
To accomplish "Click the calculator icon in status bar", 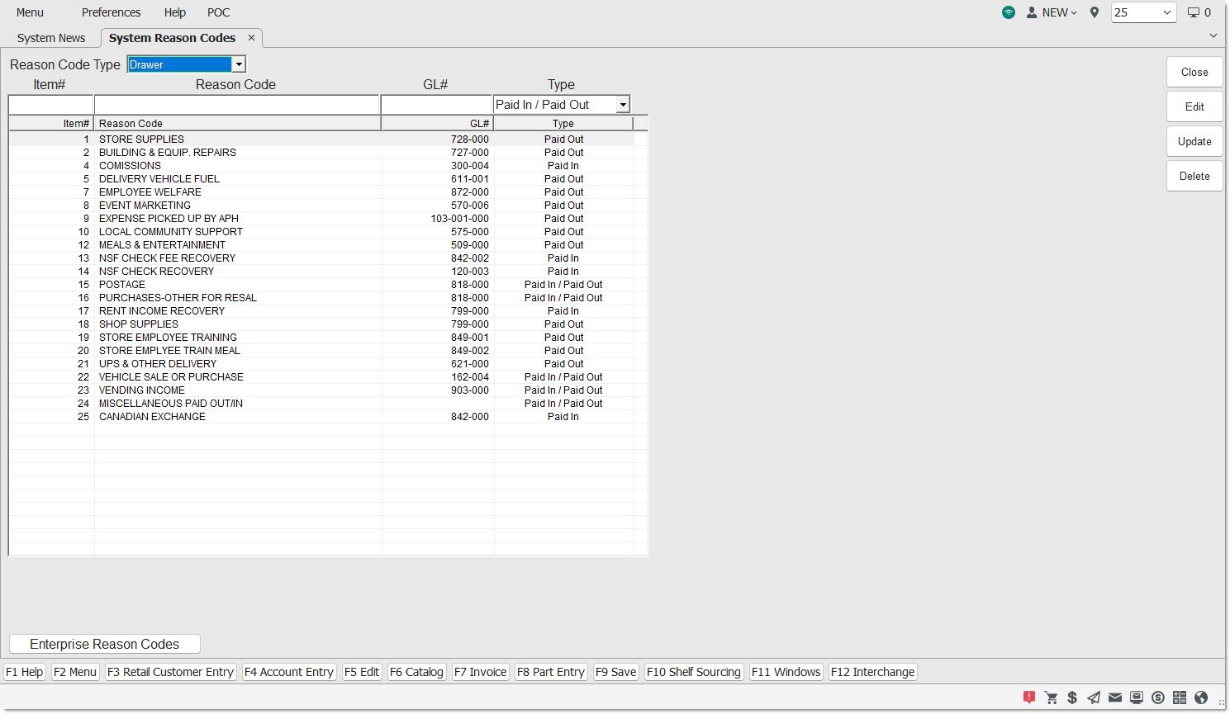I will 1180,697.
